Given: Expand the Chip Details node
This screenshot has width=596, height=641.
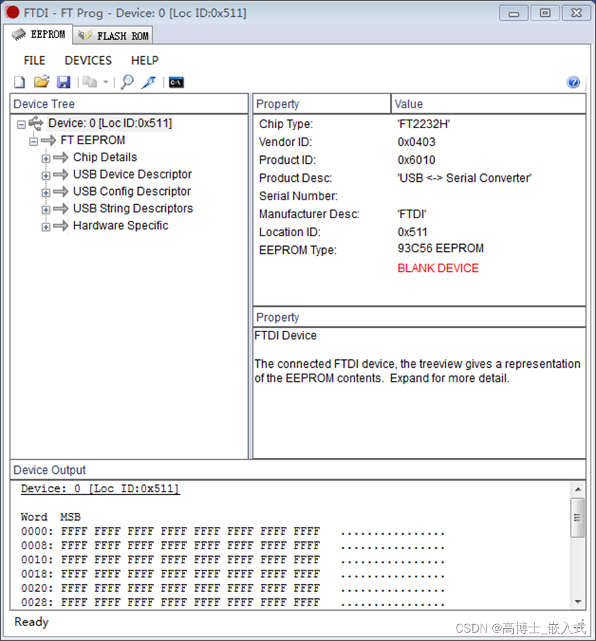Looking at the screenshot, I should pyautogui.click(x=46, y=159).
